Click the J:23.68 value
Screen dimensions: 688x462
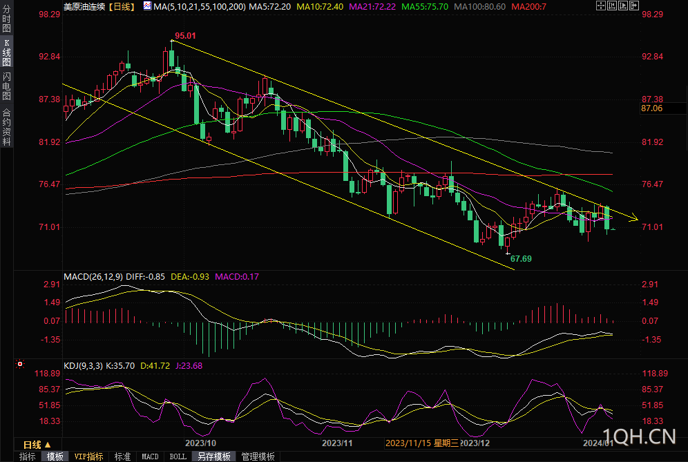click(189, 366)
